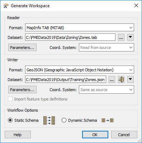The image size is (142, 143).
Task: Open the Reader Parameters button
Action: point(22,48)
